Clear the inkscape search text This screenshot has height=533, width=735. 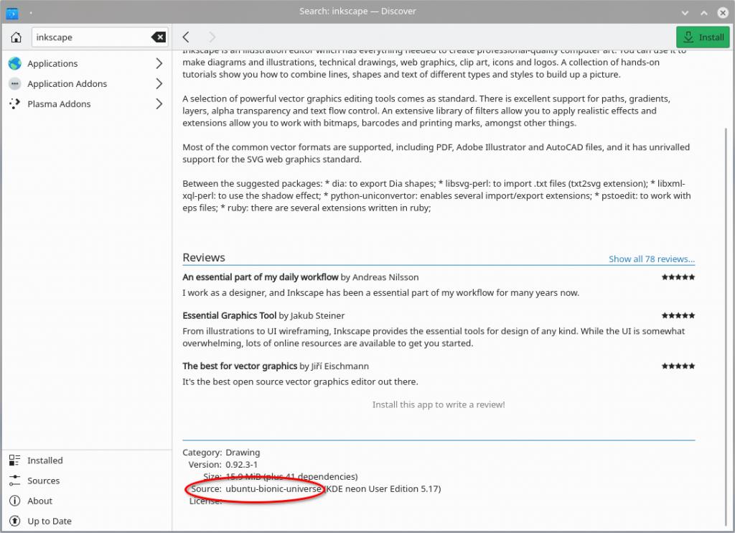(159, 37)
